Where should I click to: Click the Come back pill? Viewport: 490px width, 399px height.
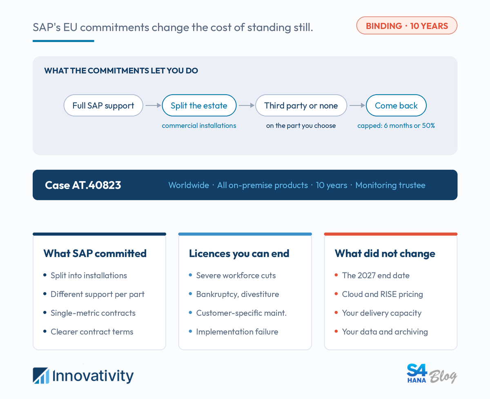396,106
